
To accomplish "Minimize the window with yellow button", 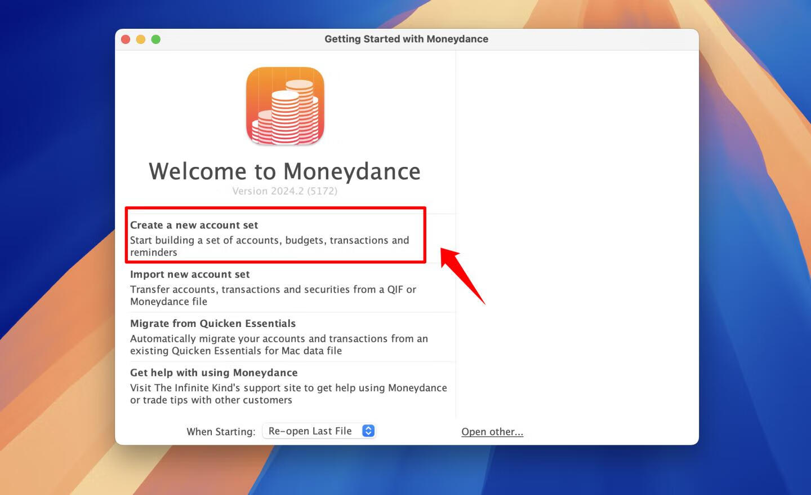I will [141, 39].
